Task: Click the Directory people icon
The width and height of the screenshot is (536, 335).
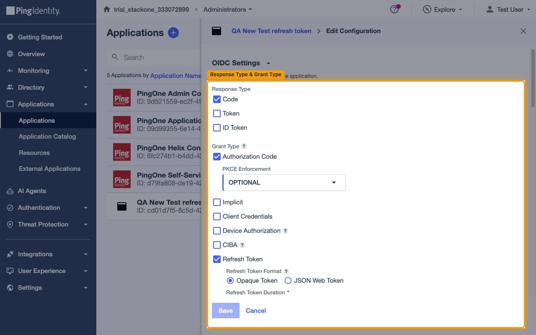Action: coord(10,88)
